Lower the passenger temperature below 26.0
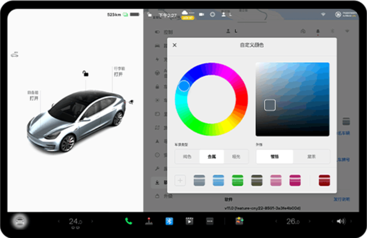The width and height of the screenshot is (367, 238). click(276, 221)
